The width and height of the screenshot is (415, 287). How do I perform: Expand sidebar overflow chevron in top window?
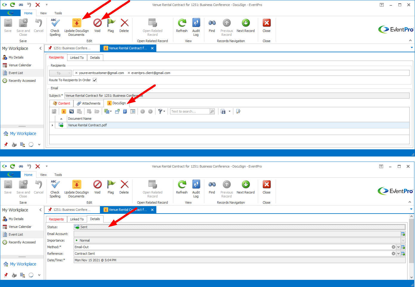pyautogui.click(x=39, y=145)
